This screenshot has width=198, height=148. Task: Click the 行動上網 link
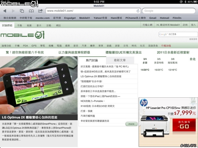click(148, 25)
